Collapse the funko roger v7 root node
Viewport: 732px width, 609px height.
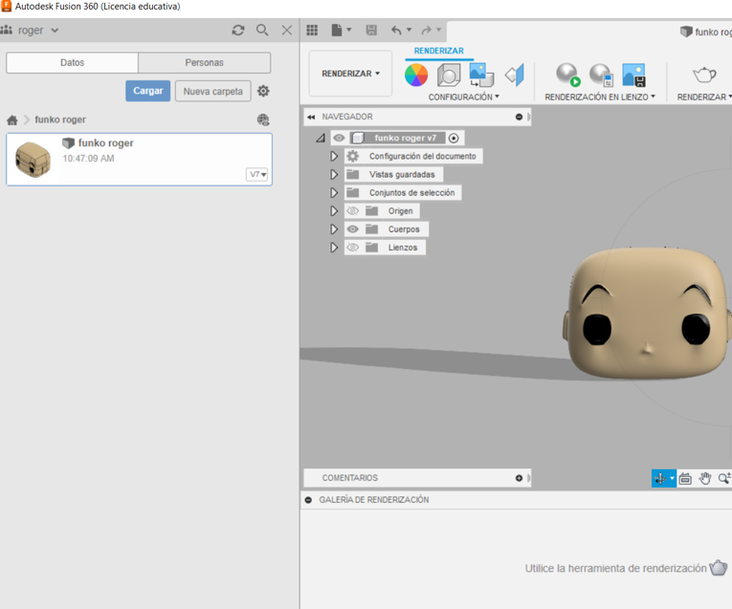click(x=321, y=138)
